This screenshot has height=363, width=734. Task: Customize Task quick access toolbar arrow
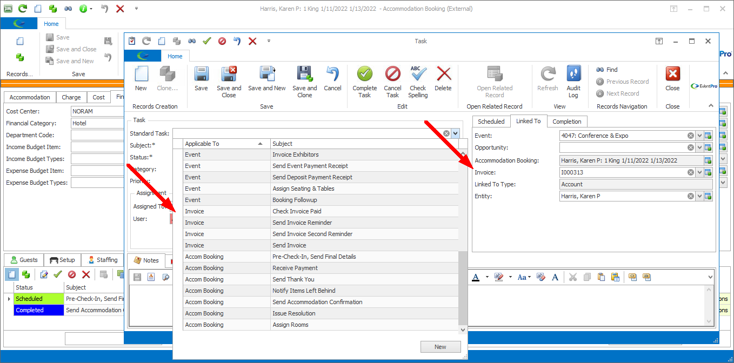click(269, 41)
